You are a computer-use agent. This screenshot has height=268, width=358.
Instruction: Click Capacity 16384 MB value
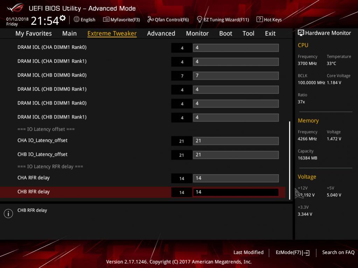click(x=307, y=158)
